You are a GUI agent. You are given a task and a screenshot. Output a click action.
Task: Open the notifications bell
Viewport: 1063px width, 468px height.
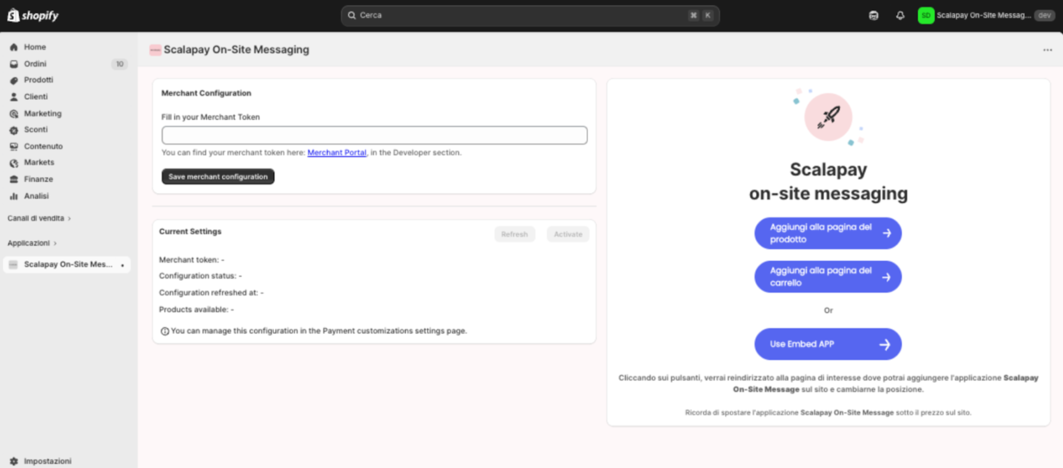point(900,16)
